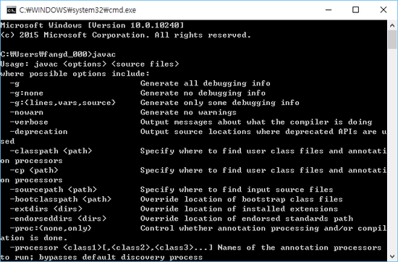Click the Microsoft Corporation copyright line
Image resolution: width=398 pixels, height=262 pixels.
[x=126, y=35]
